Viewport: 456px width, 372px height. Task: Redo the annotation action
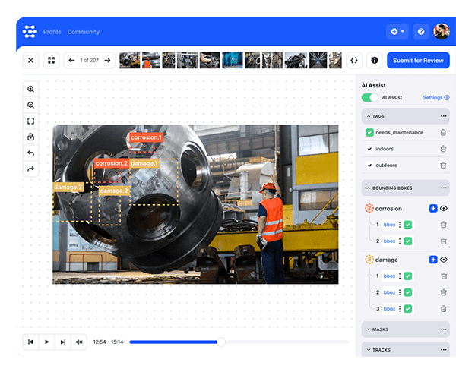click(x=31, y=169)
